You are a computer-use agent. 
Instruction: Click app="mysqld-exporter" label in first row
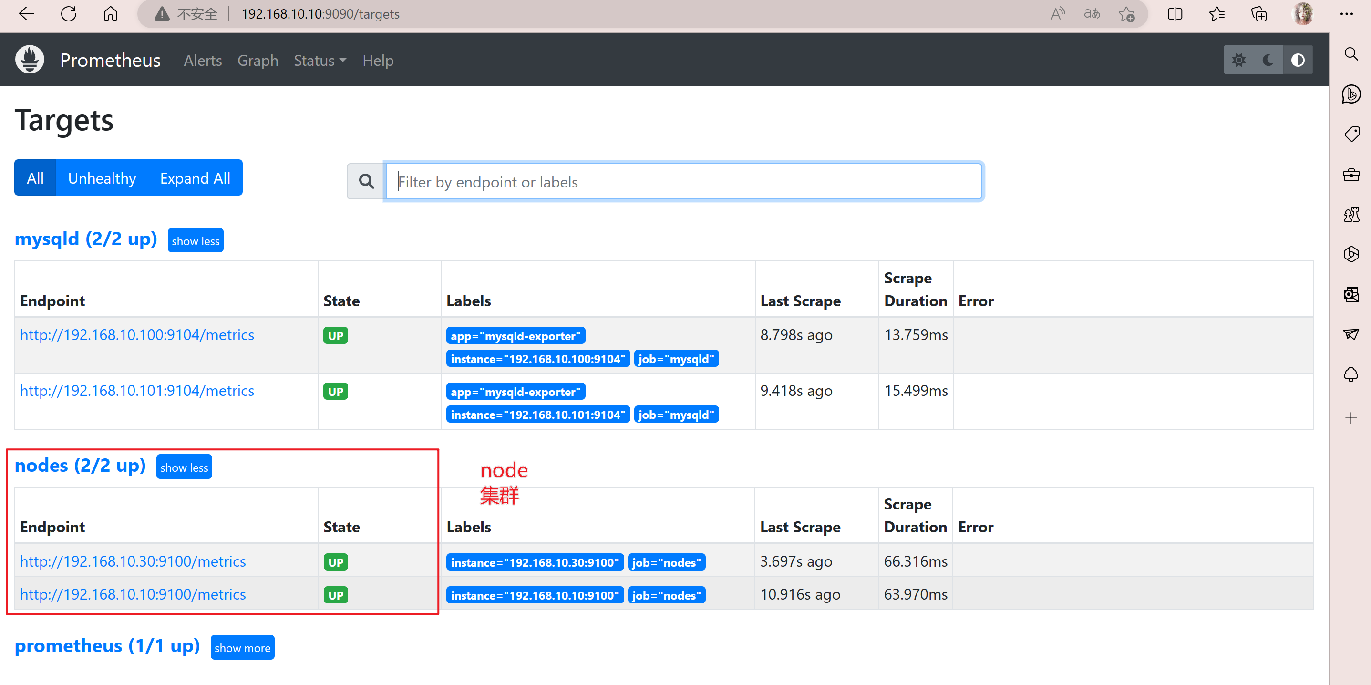[515, 336]
